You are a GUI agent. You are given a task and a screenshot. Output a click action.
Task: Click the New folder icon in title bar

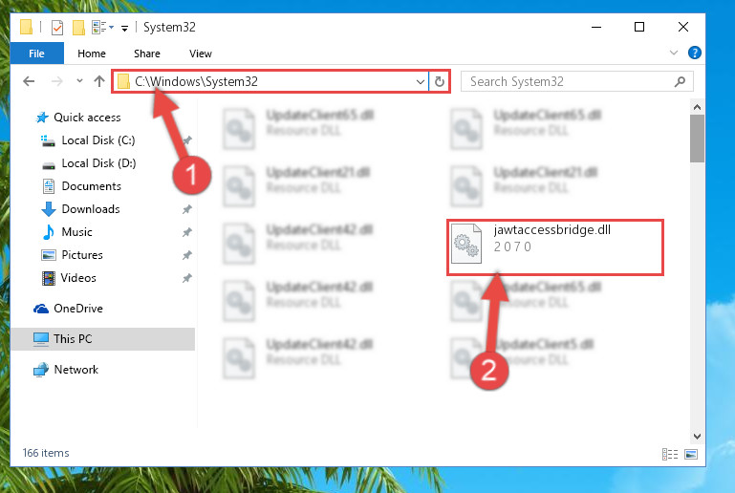(78, 28)
